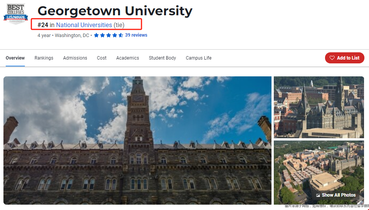Image resolution: width=369 pixels, height=210 pixels.
Task: Switch to the Campus Life tab
Action: click(198, 58)
